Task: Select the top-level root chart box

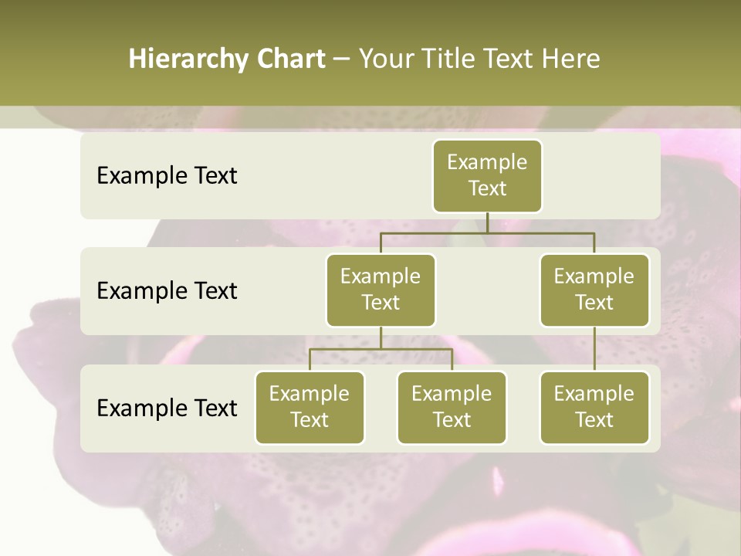Action: pos(487,175)
